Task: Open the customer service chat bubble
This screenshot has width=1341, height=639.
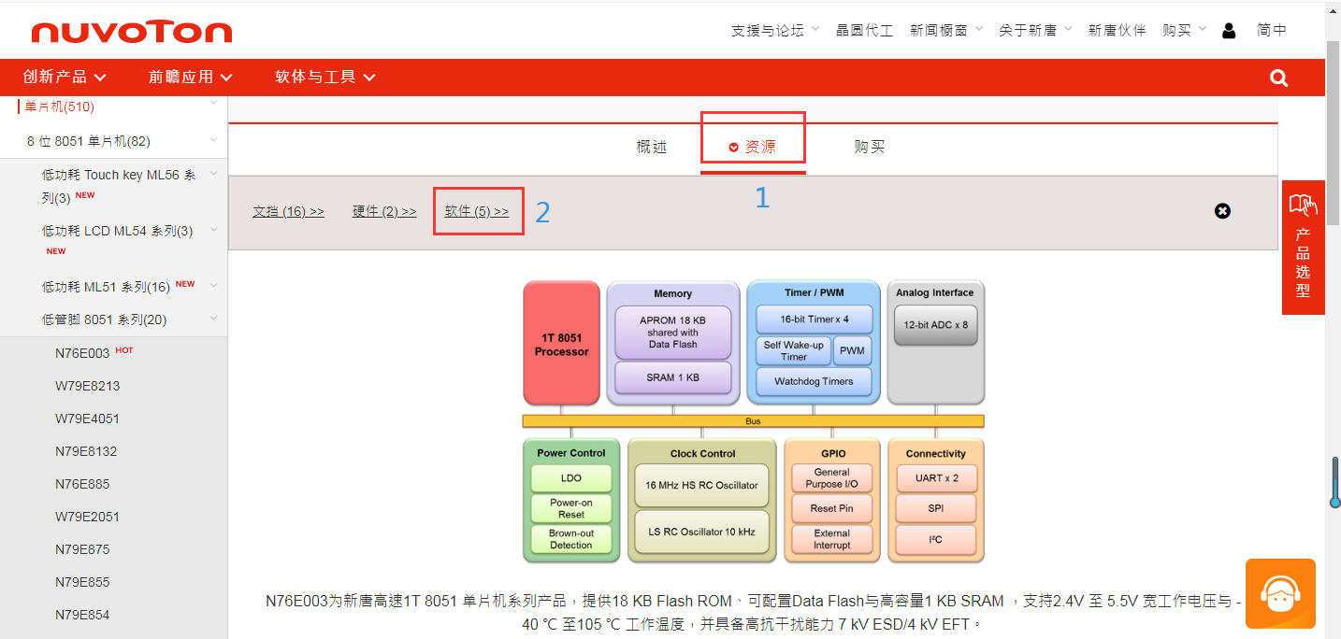Action: (1280, 593)
